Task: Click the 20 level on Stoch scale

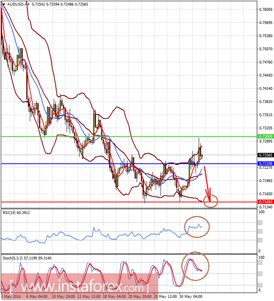Action: 260,285
